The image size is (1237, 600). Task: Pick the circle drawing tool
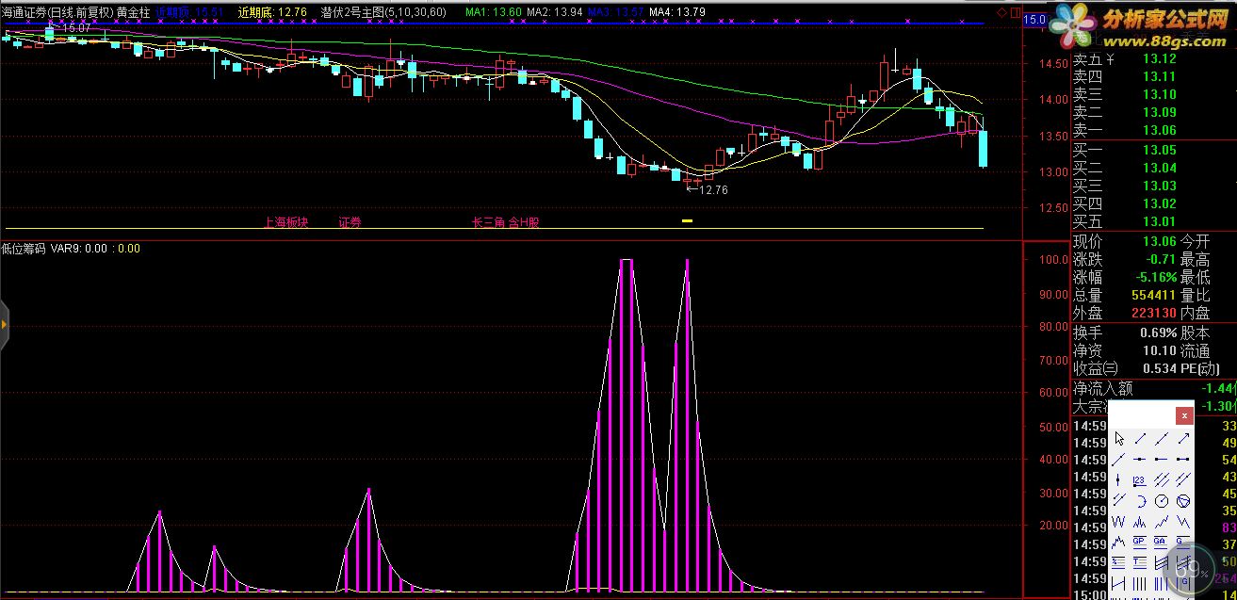pos(1162,500)
